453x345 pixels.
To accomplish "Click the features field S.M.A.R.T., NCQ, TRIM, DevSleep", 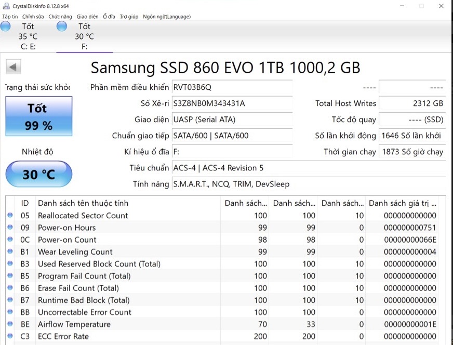I will point(309,184).
